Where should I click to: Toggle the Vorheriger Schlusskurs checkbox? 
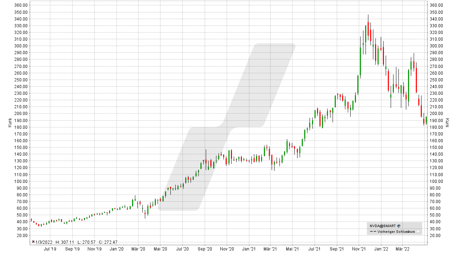click(x=418, y=232)
